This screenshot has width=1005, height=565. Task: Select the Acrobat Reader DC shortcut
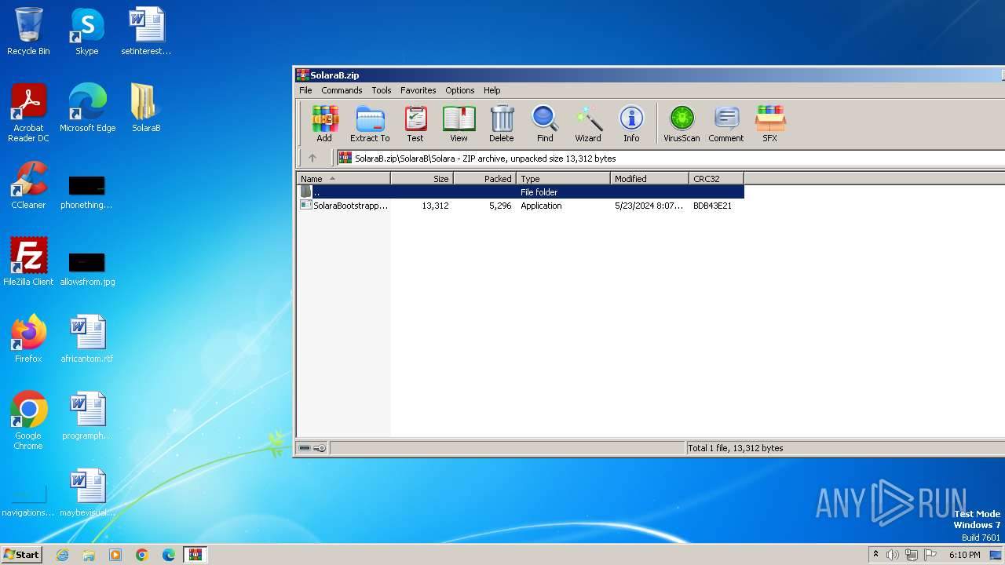pyautogui.click(x=28, y=114)
